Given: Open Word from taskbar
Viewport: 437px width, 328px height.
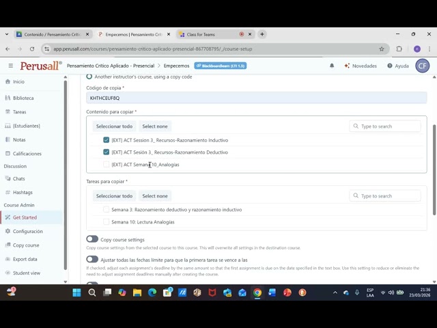Looking at the screenshot, I should click(272, 292).
